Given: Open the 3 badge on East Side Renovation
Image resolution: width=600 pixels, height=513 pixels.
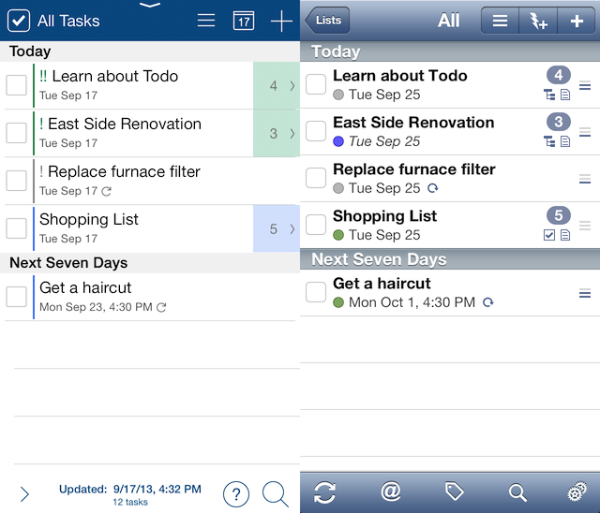Looking at the screenshot, I should [x=559, y=122].
